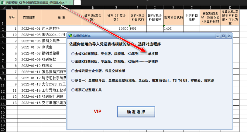
Task: Minimize the 选择程序版本 dialog
Action: coord(218,36)
